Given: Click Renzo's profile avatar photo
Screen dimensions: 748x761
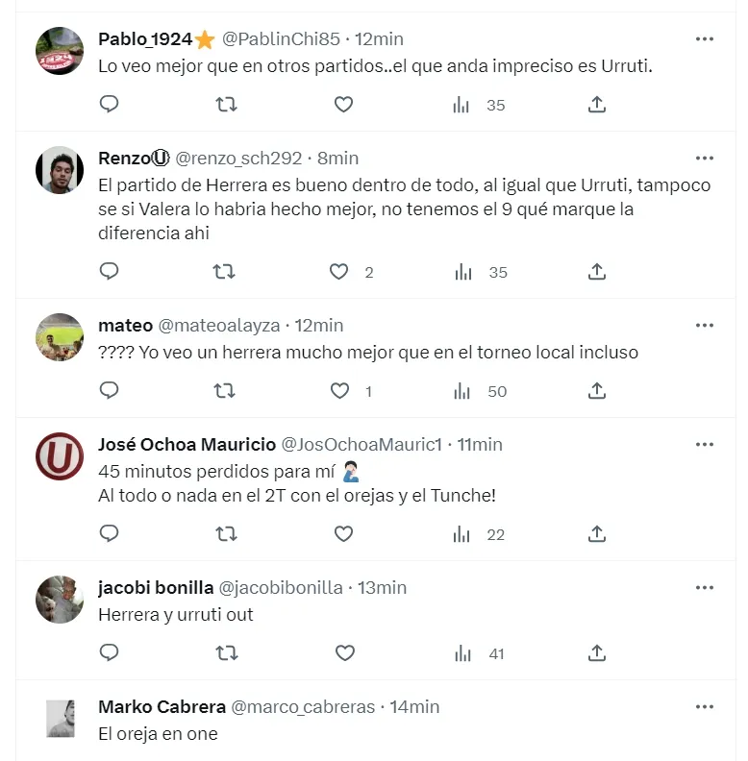Looking at the screenshot, I should click(60, 170).
